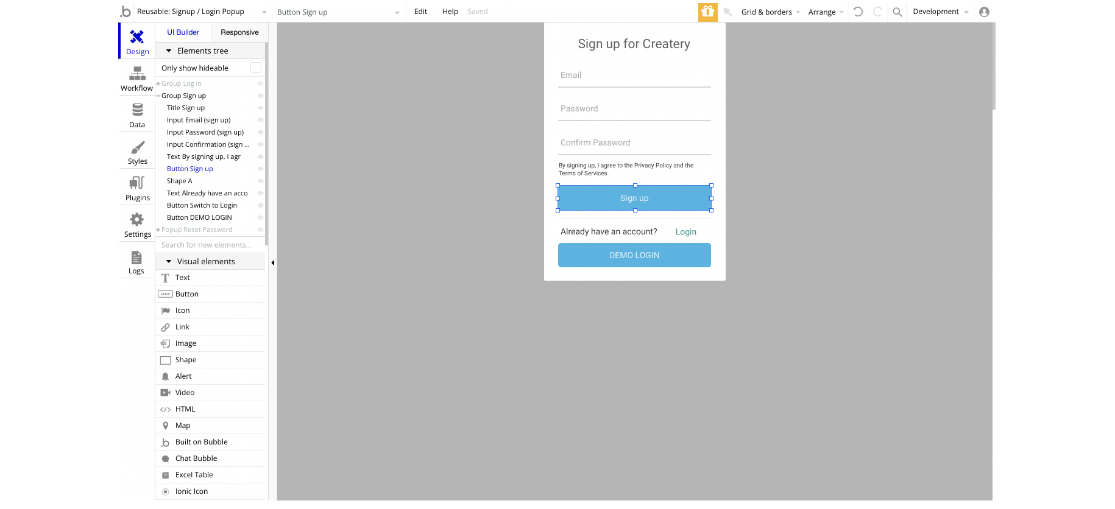This screenshot has height=509, width=1115.
Task: Click the Search for new elements field
Action: point(210,245)
